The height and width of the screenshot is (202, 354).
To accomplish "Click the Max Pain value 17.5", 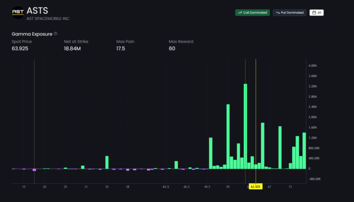I will 121,48.
